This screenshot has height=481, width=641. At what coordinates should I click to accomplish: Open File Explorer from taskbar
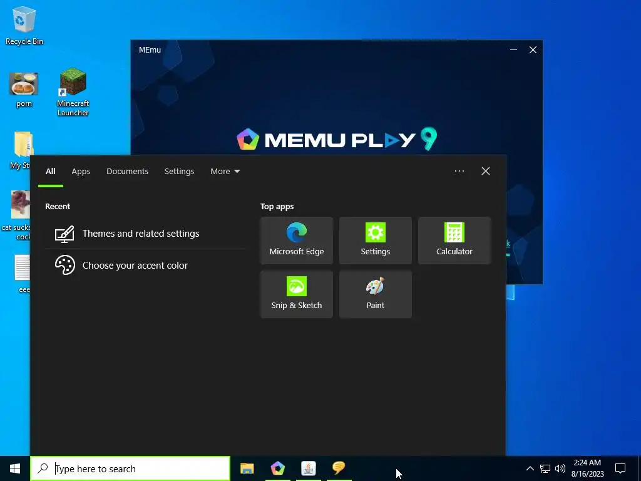[247, 468]
